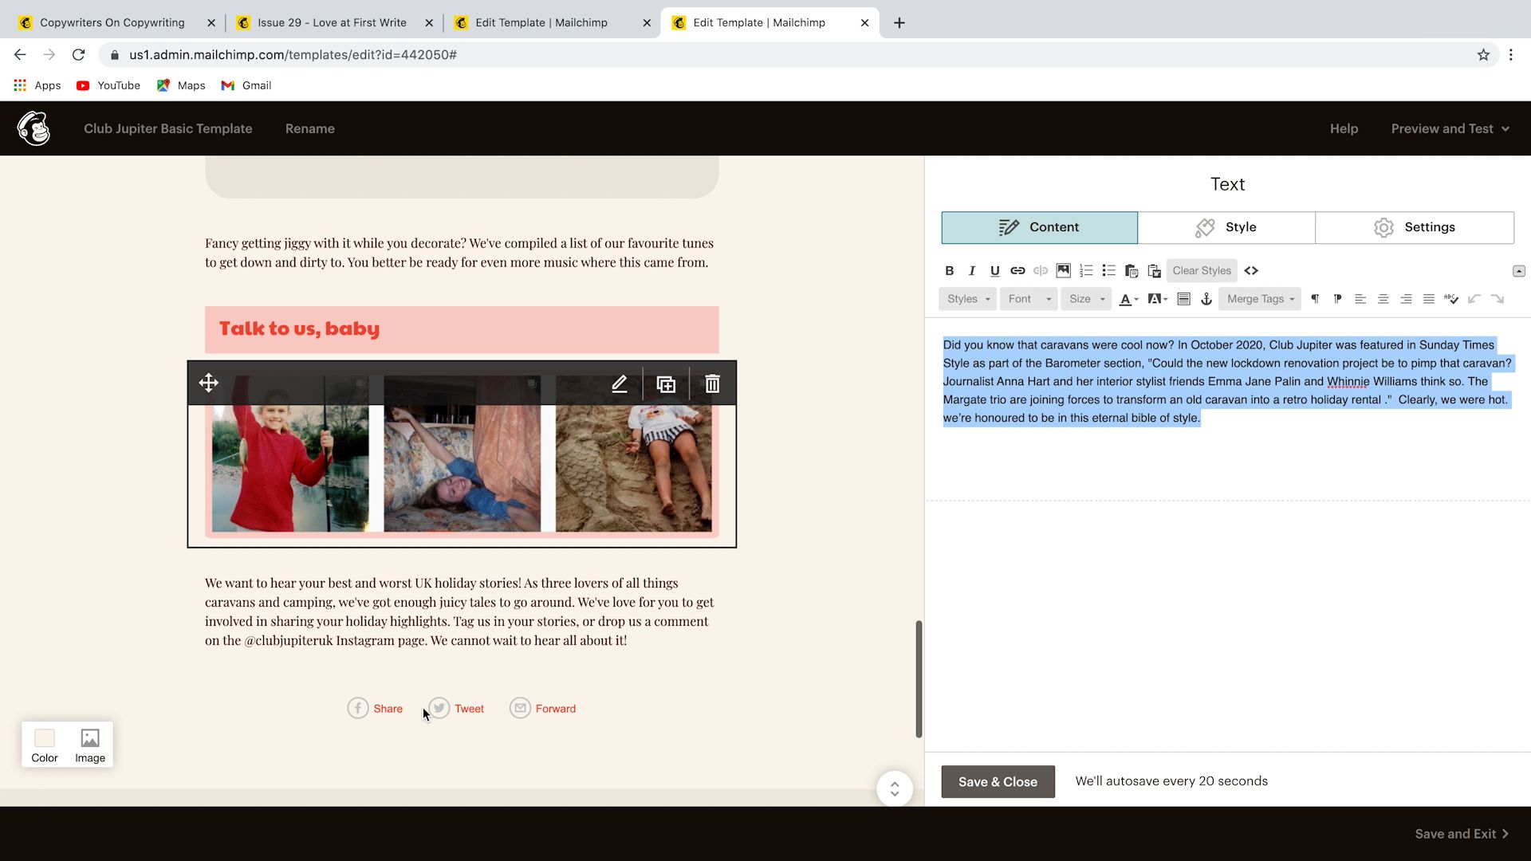Open the Merge Tags dropdown

coord(1260,299)
